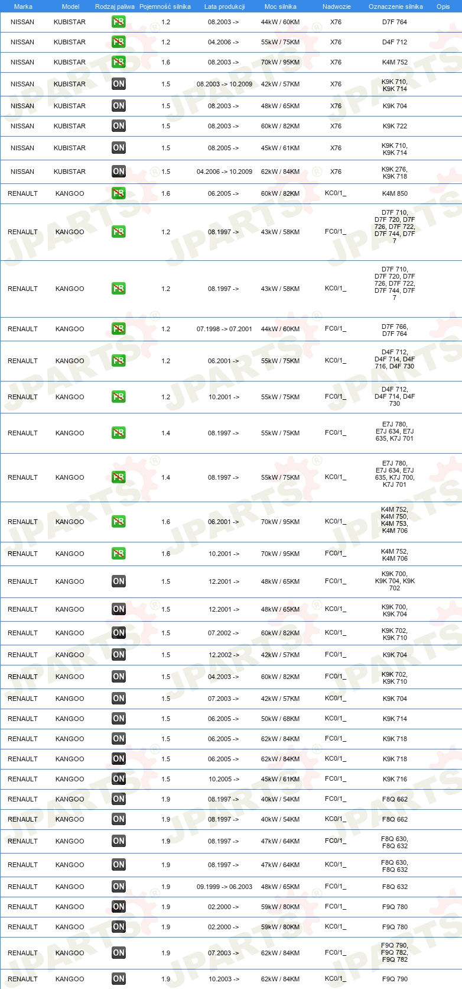Click production date 09.1999 -> 06.2003
Image resolution: width=462 pixels, height=989 pixels.
click(225, 887)
